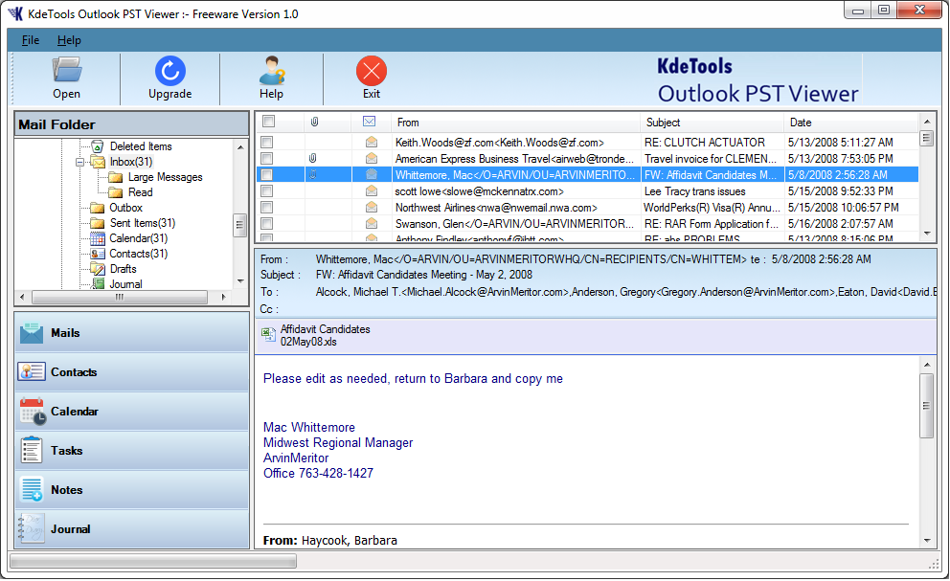The height and width of the screenshot is (581, 950).
Task: Switch to the Mails section
Action: click(x=131, y=332)
